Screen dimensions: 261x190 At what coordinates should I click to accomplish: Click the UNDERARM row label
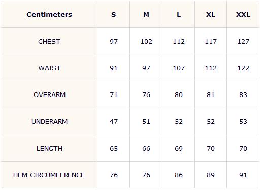[x=49, y=121]
